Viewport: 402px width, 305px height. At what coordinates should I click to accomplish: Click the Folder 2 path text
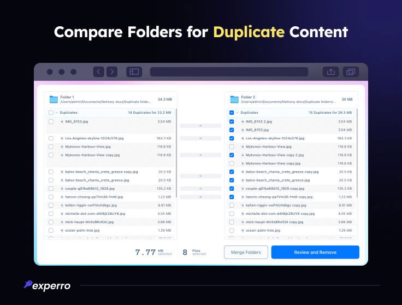click(288, 102)
